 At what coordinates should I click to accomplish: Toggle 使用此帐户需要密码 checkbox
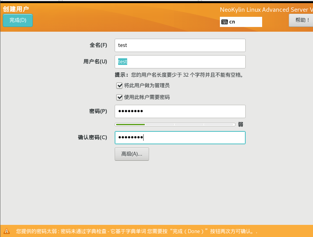tap(119, 97)
